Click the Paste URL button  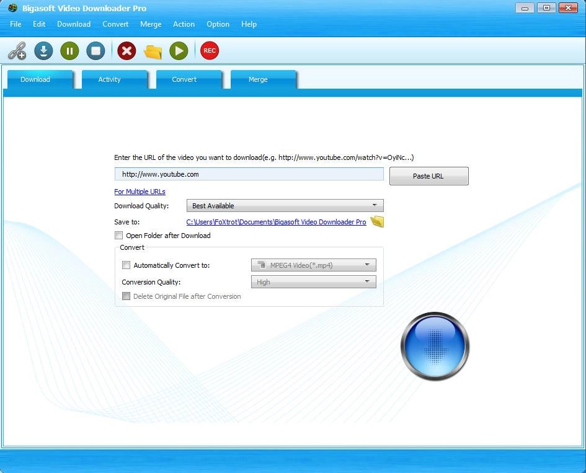click(429, 176)
